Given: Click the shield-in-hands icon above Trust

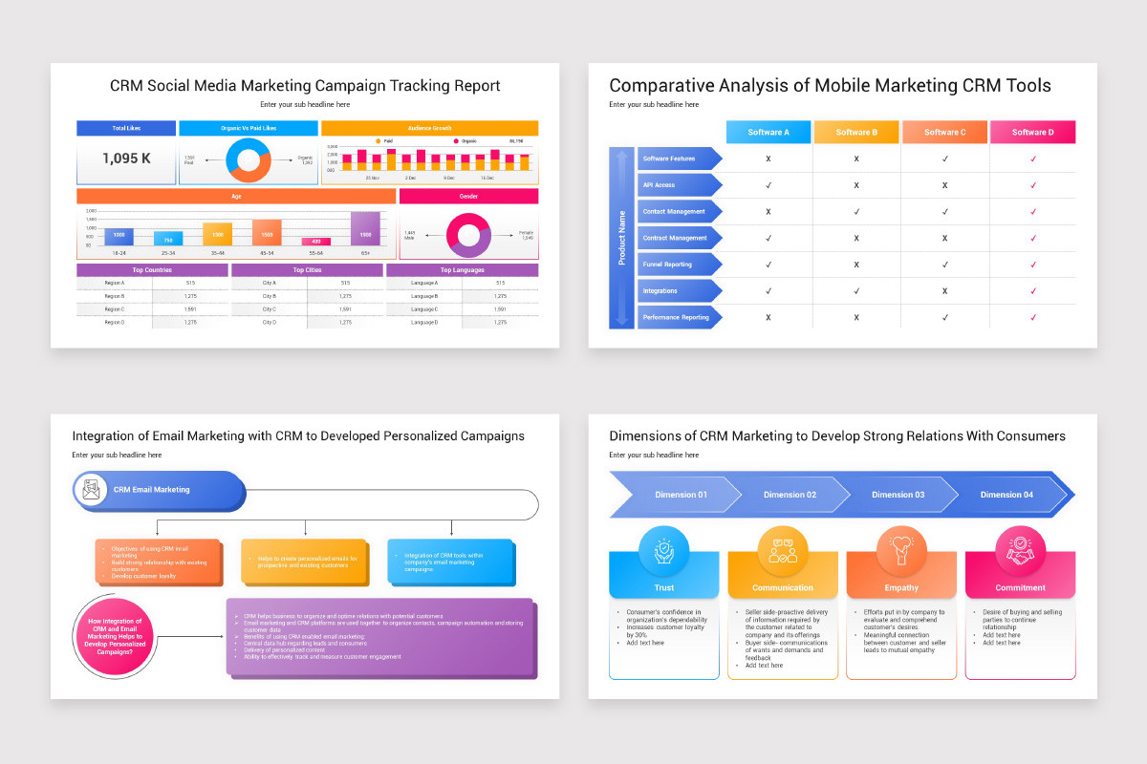Looking at the screenshot, I should pos(663,550).
